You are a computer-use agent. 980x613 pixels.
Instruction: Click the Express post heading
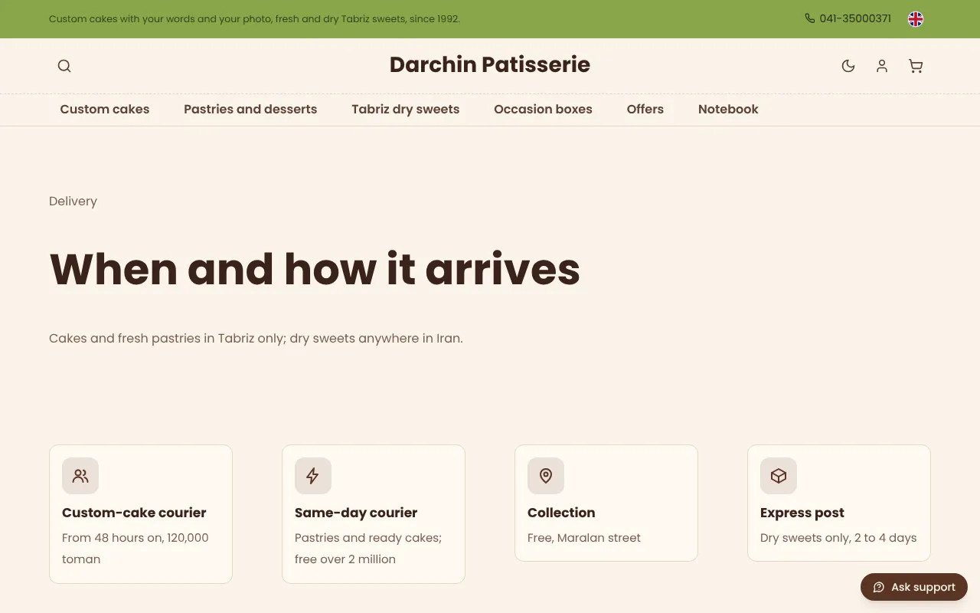coord(802,513)
